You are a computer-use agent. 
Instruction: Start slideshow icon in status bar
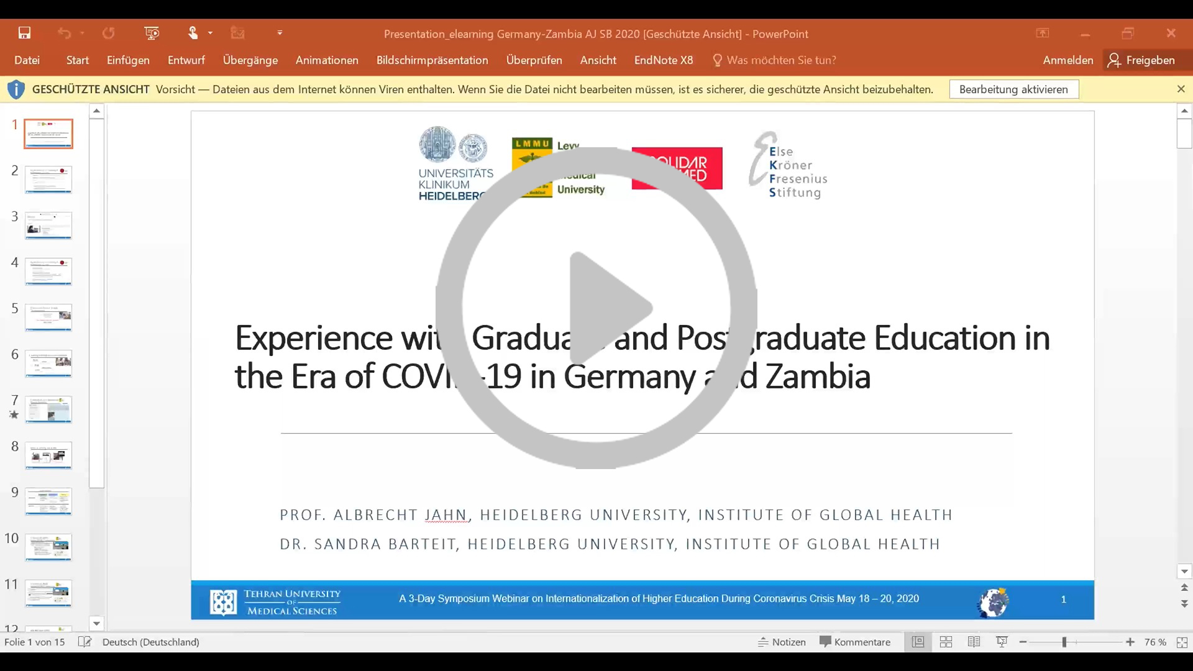1002,642
